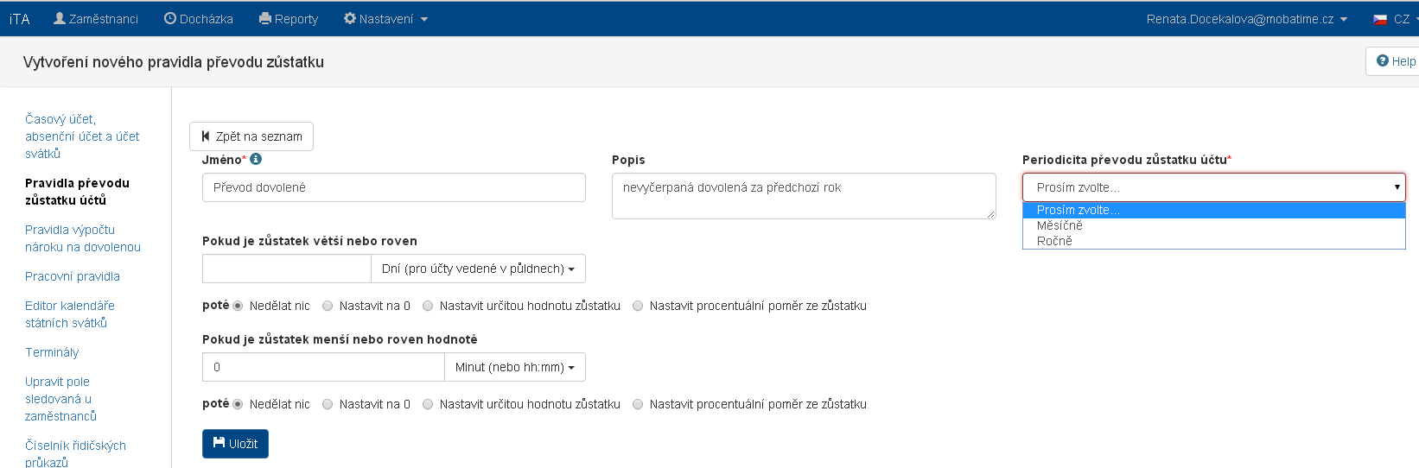Click the Jméno text input field
The height and width of the screenshot is (468, 1419).
point(393,187)
